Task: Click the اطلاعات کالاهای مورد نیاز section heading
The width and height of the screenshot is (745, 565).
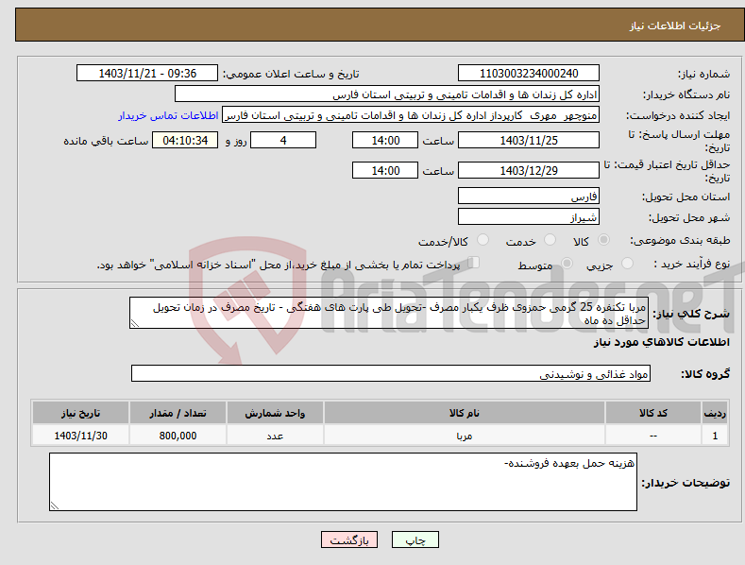Action: [661, 342]
